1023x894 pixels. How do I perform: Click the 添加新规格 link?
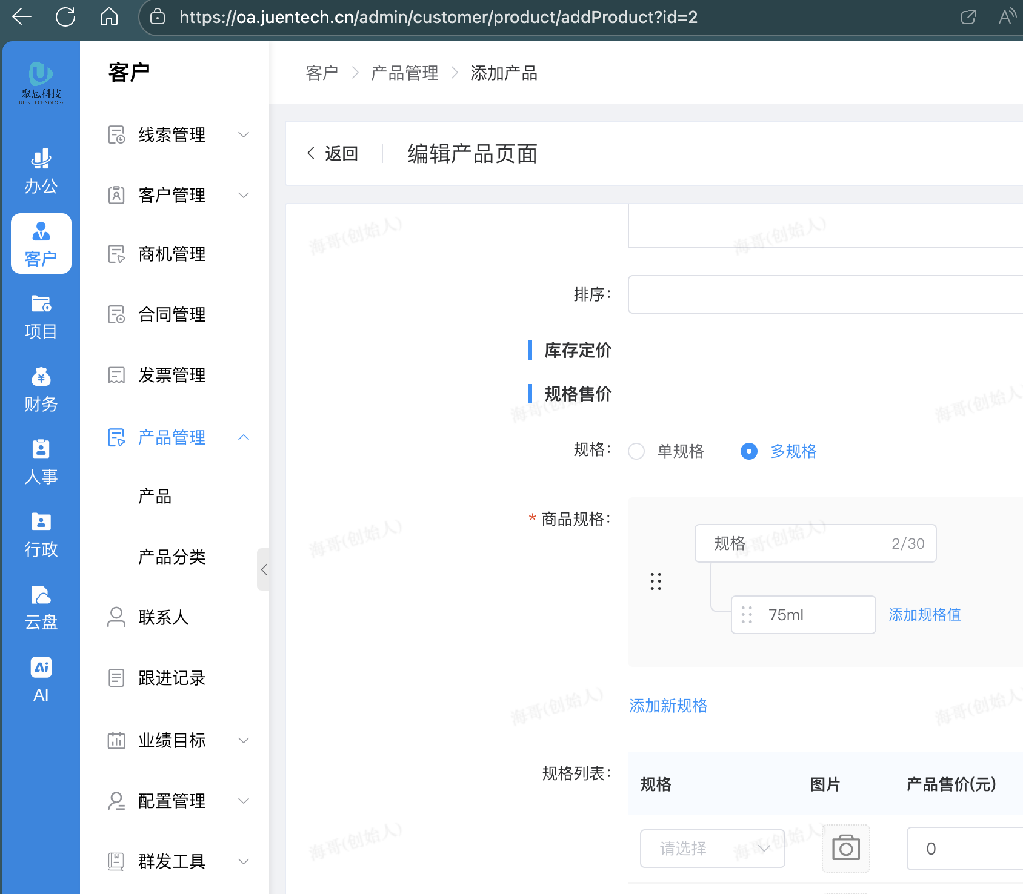[x=668, y=706]
